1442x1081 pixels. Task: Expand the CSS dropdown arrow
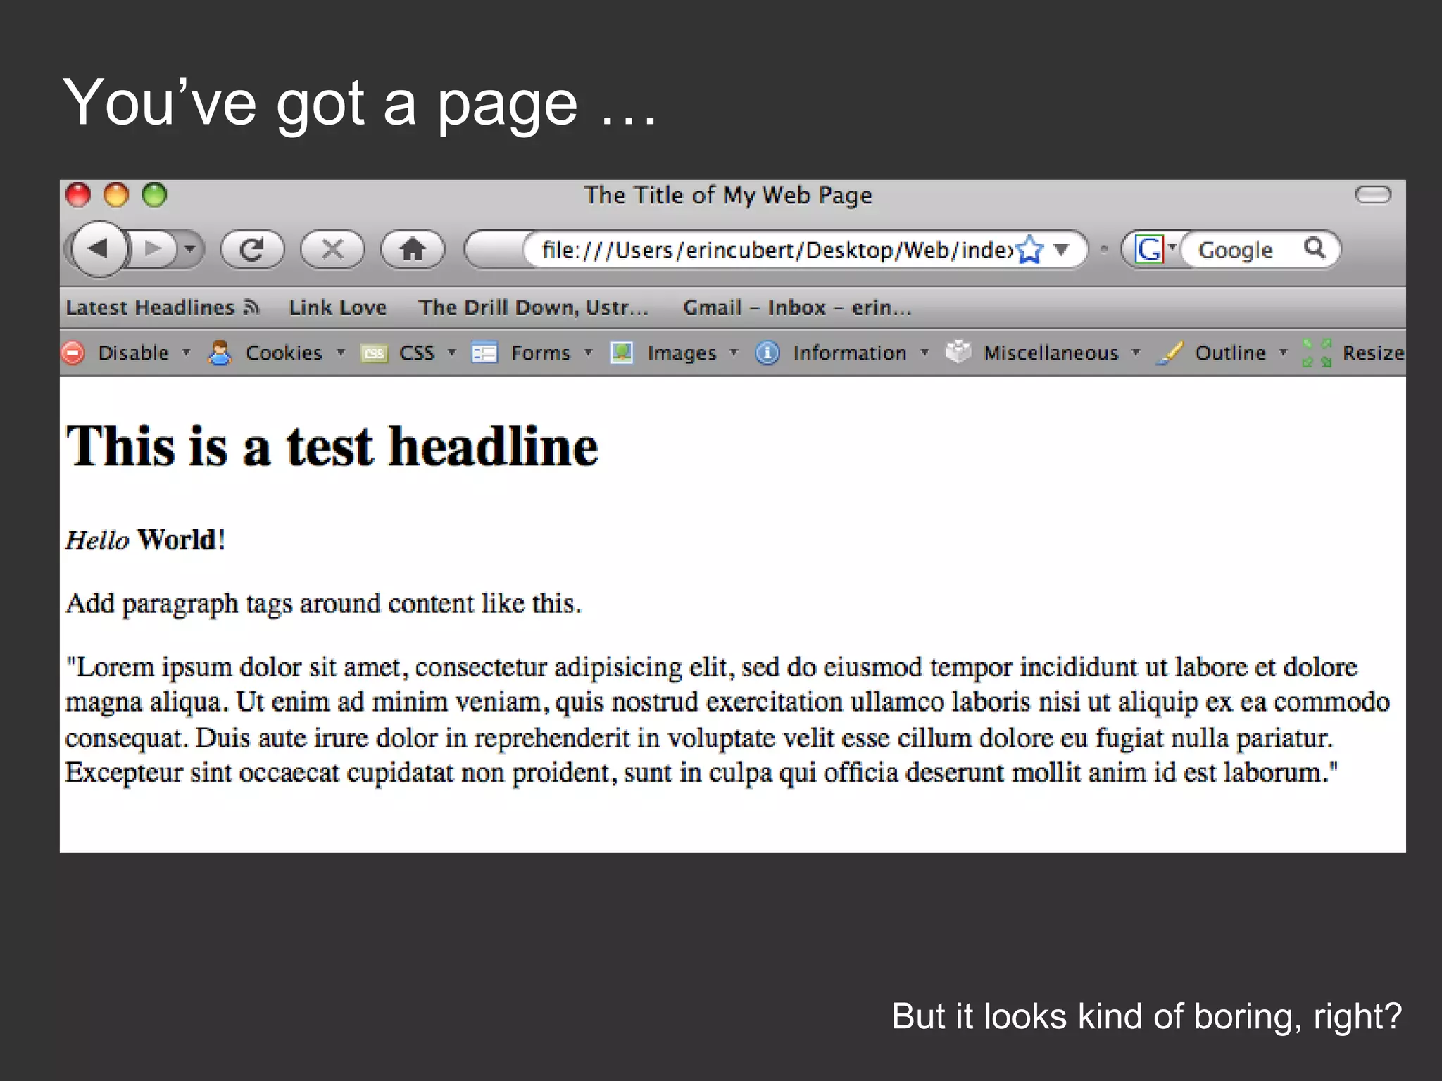point(452,352)
